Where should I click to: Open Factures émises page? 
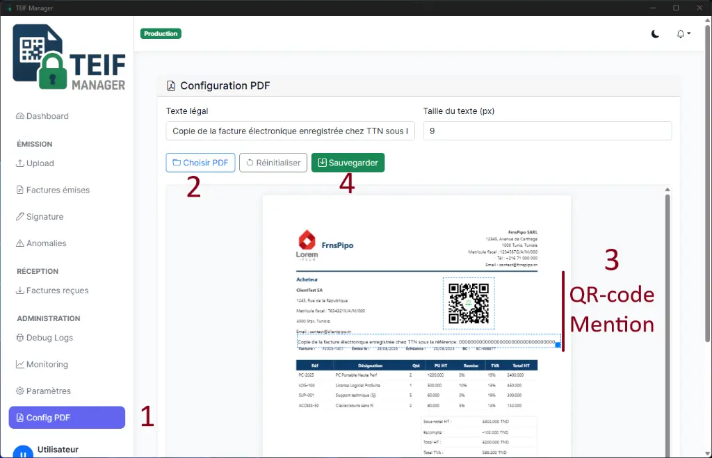(x=57, y=190)
